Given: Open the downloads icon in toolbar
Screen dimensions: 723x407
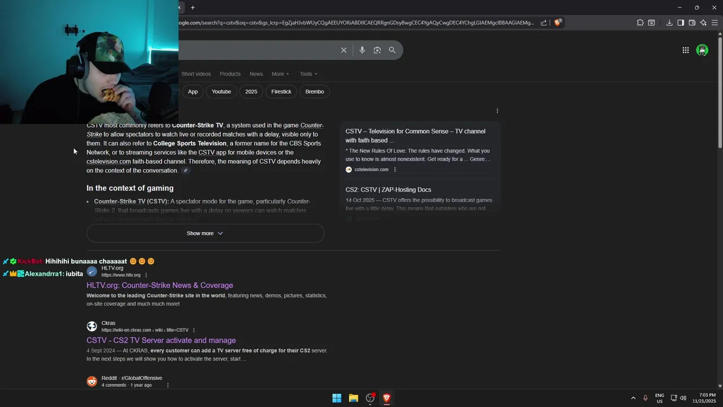Looking at the screenshot, I should click(x=669, y=23).
